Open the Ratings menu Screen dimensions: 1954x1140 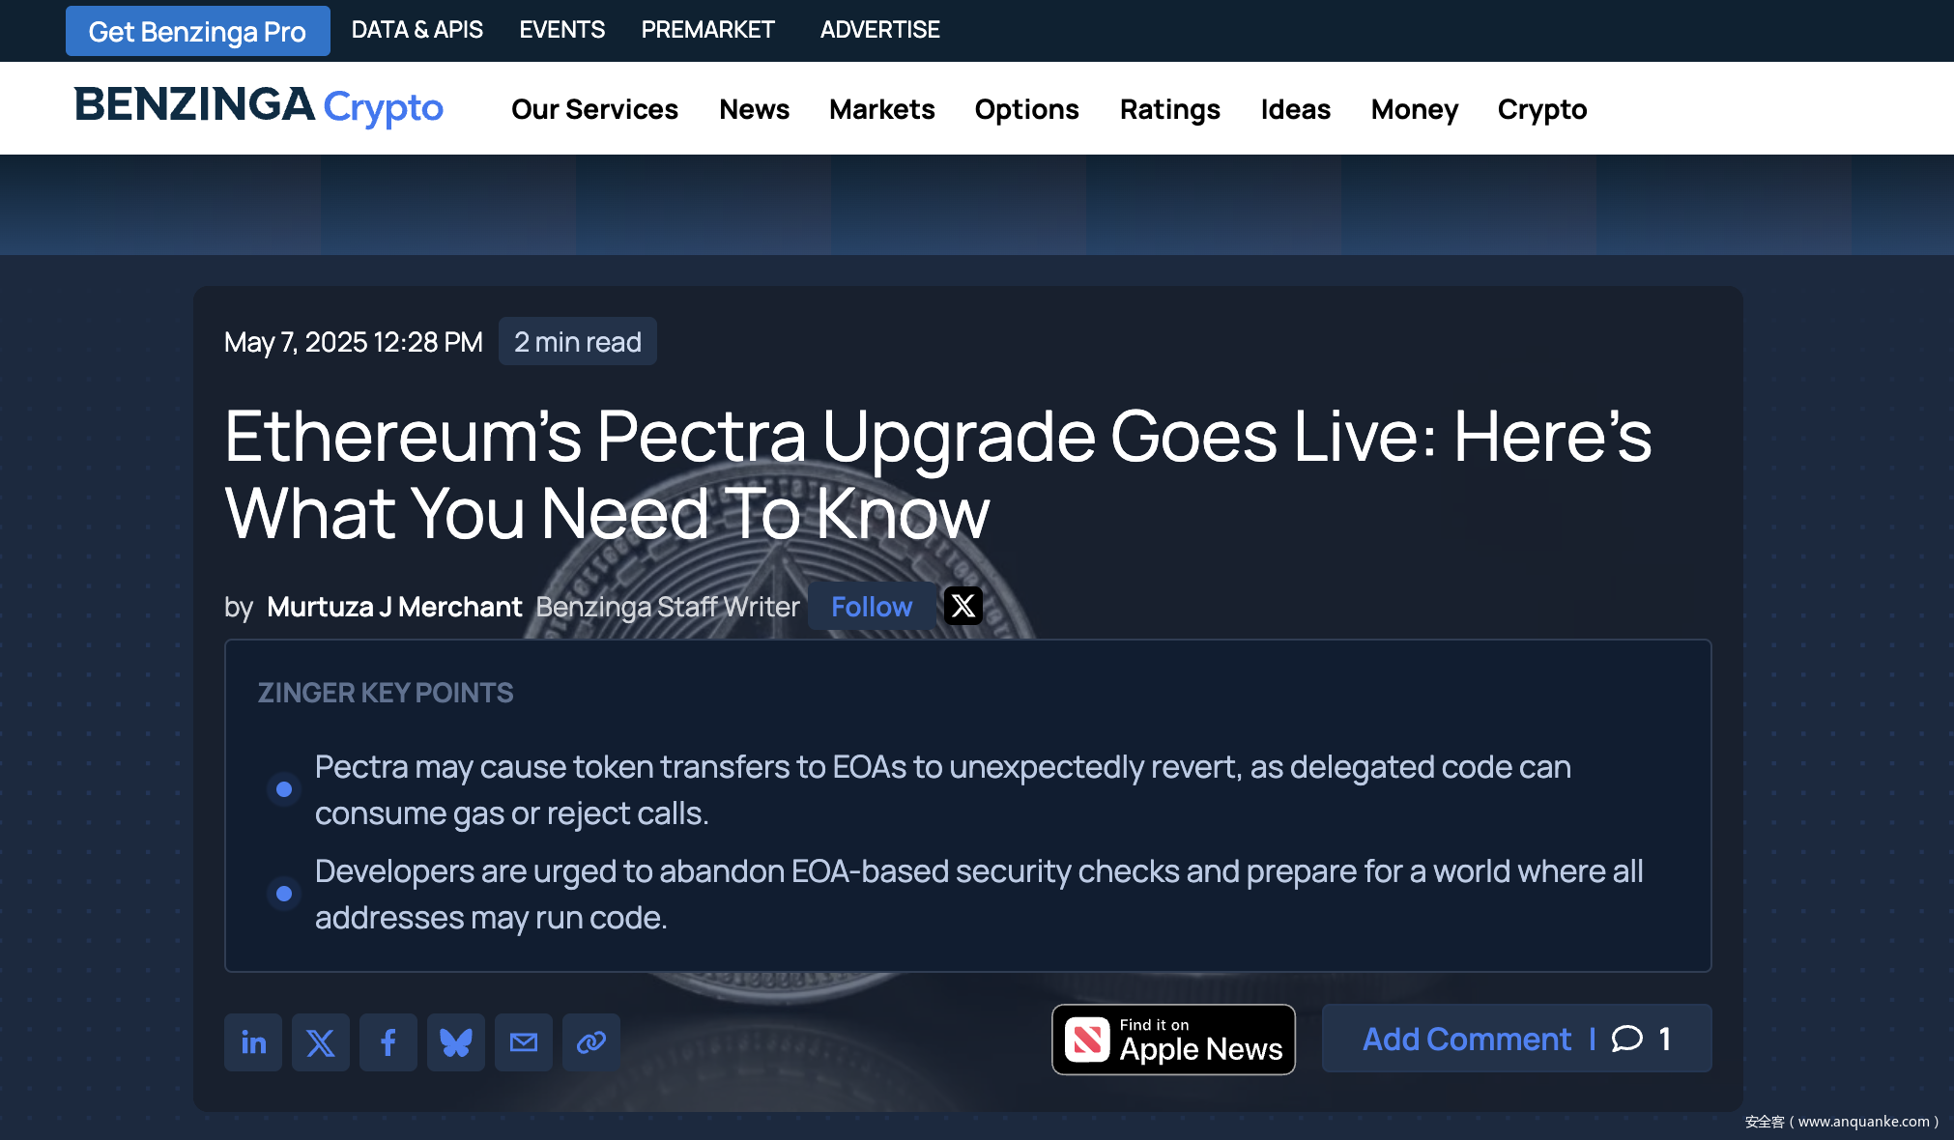pyautogui.click(x=1170, y=109)
